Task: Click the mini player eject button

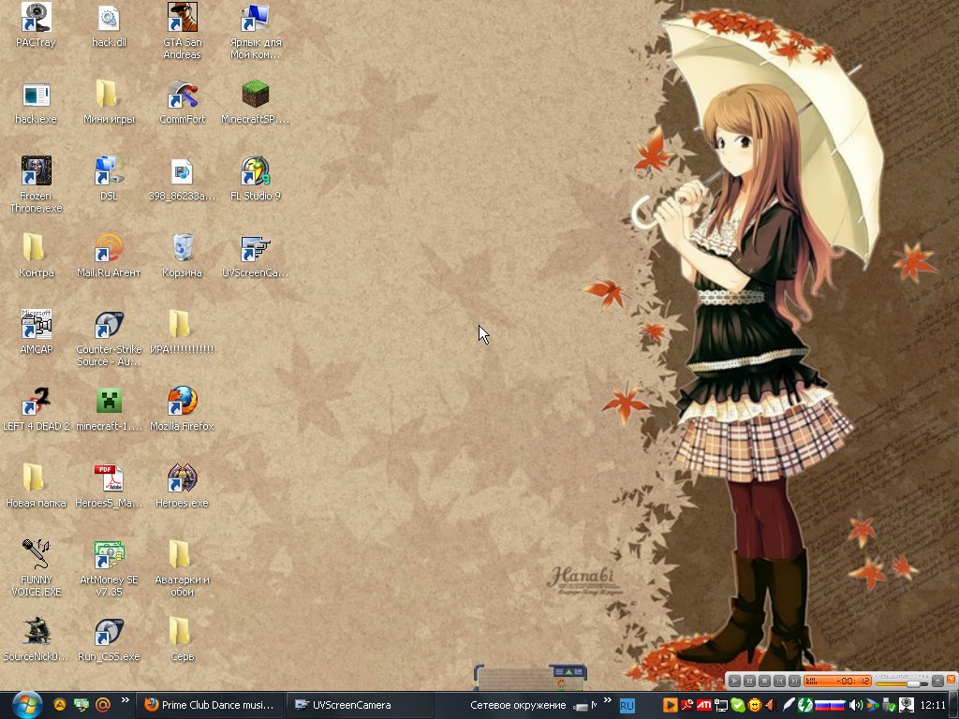Action: click(937, 682)
